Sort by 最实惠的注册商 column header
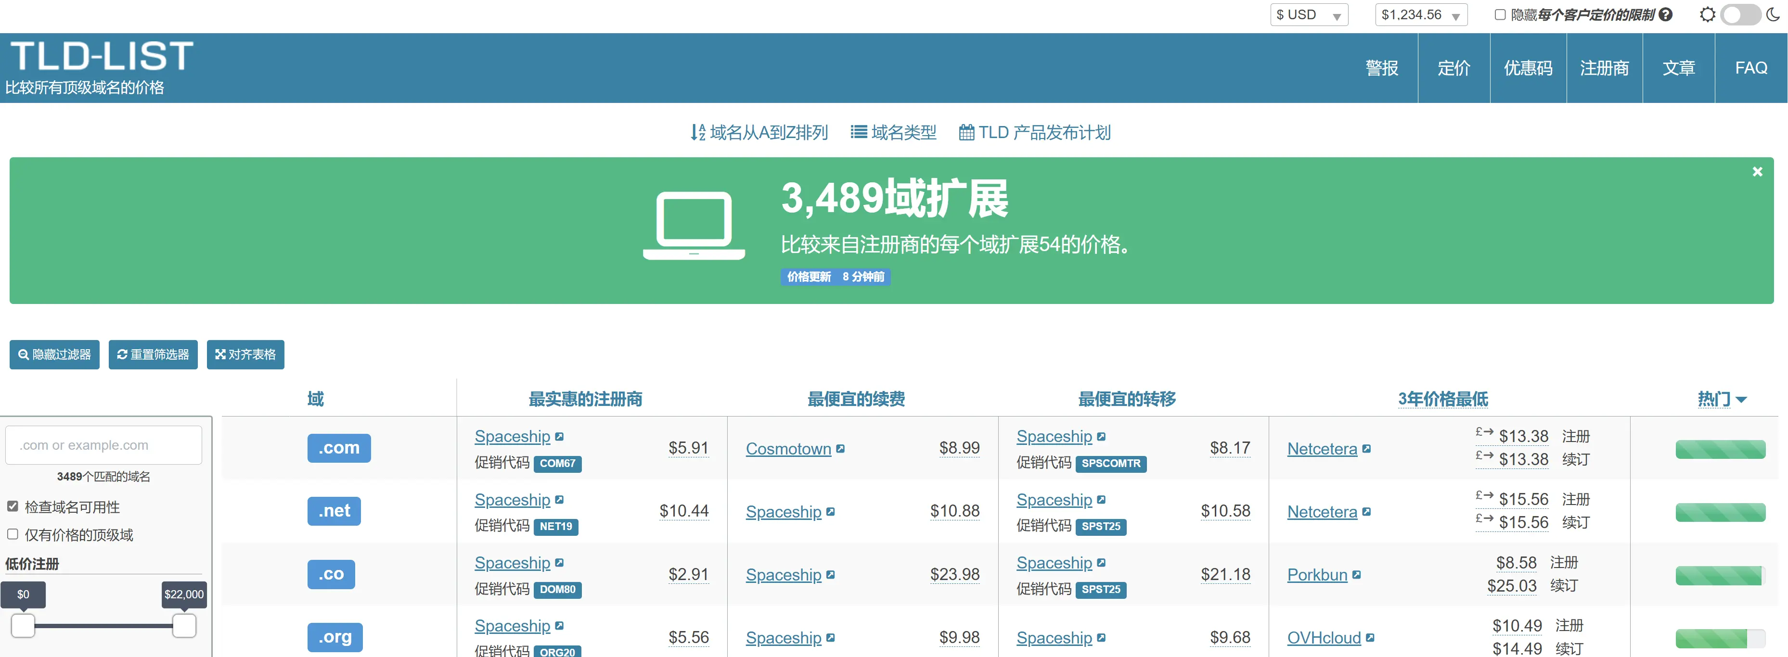Screen dimensions: 1788x657 (x=585, y=399)
